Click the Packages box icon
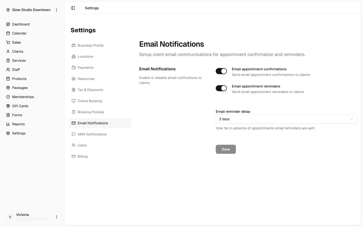Viewport: 363px width, 227px height. click(x=8, y=88)
